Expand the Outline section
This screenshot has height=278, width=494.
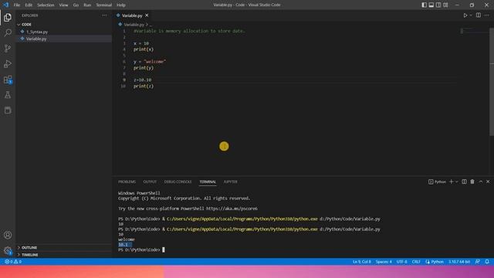click(29, 248)
